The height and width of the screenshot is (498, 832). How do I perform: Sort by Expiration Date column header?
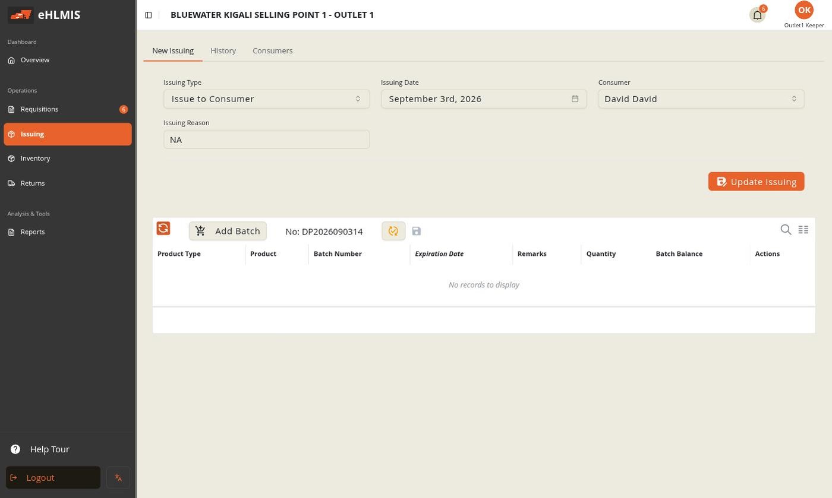click(439, 253)
